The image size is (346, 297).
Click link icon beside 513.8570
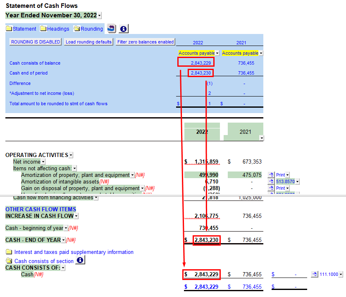271,181
